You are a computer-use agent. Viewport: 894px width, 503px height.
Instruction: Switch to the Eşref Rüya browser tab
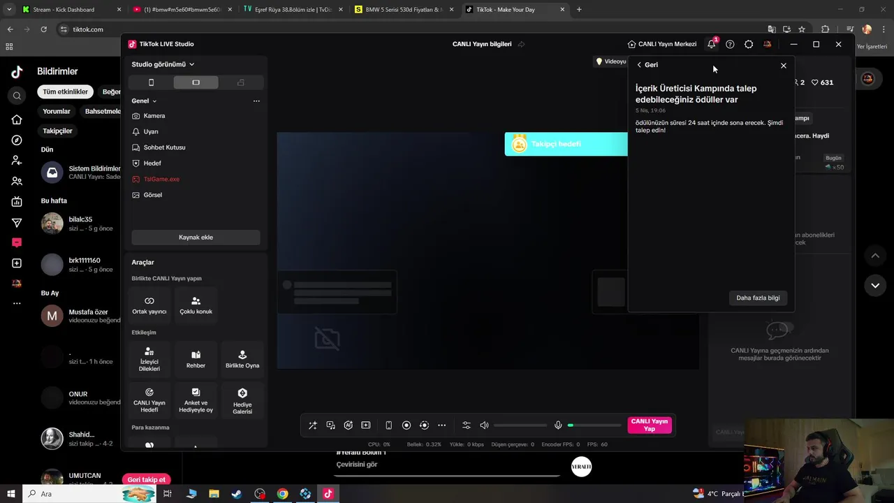coord(292,10)
